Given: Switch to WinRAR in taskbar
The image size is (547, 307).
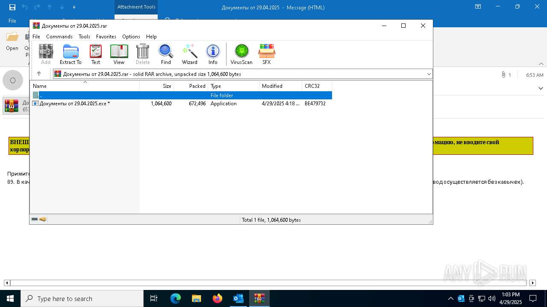Looking at the screenshot, I should tap(259, 298).
